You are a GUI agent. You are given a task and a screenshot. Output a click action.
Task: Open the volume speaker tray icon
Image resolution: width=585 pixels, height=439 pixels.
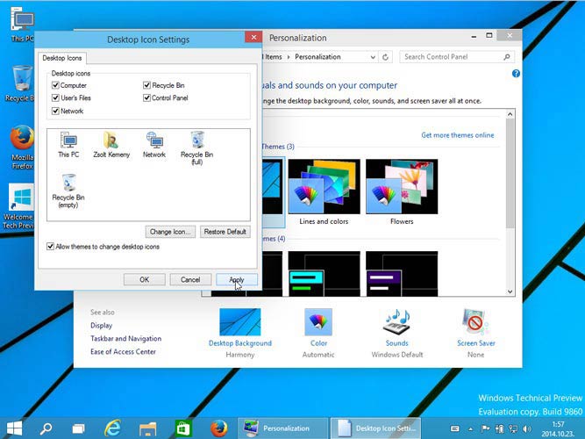click(x=527, y=429)
